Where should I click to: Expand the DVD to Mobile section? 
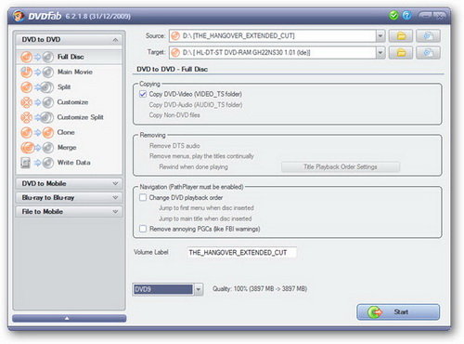(69, 183)
